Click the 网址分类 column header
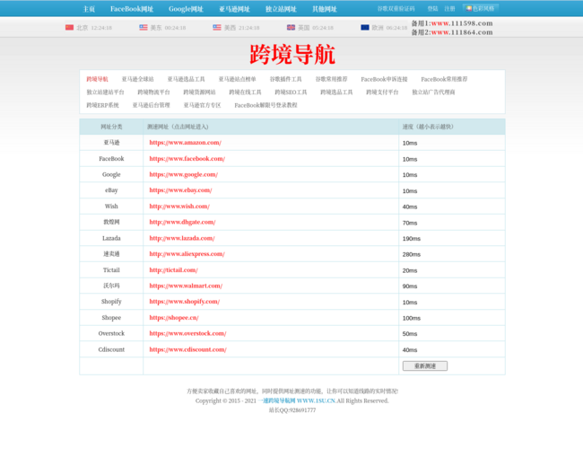Screen dimensions: 583x449 point(111,127)
